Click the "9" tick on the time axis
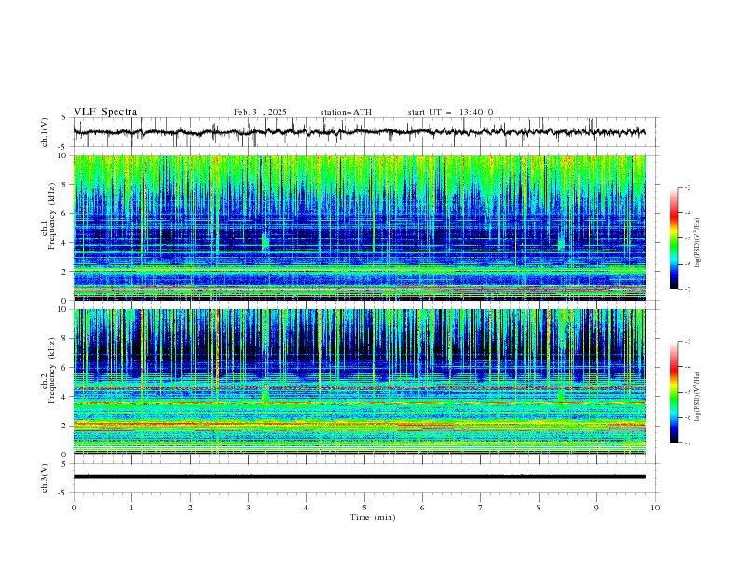738x570 pixels. 596,508
